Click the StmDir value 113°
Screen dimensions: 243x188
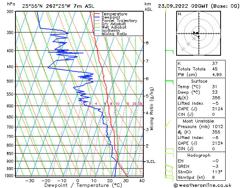point(217,172)
